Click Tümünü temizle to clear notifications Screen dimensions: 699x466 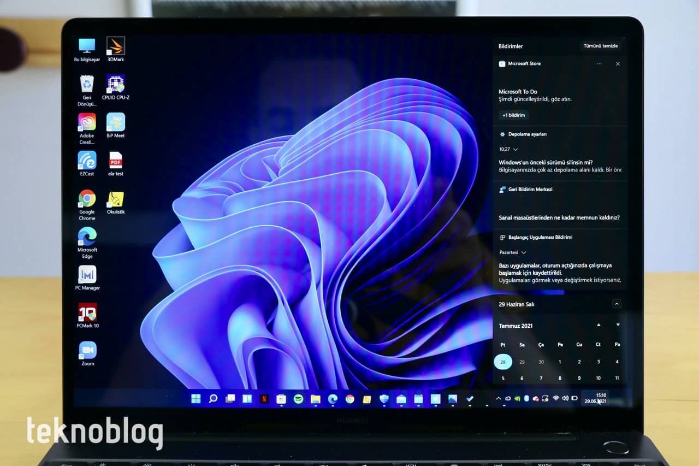coord(600,46)
